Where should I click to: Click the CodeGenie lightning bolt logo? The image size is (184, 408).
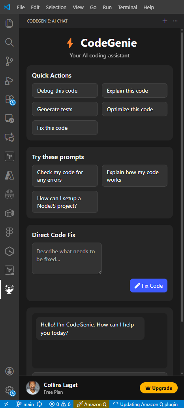coord(70,43)
